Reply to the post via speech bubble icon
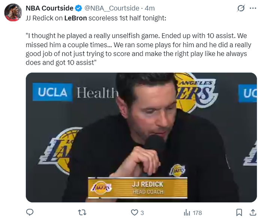Viewport: 262px width, 220px height. [x=30, y=212]
